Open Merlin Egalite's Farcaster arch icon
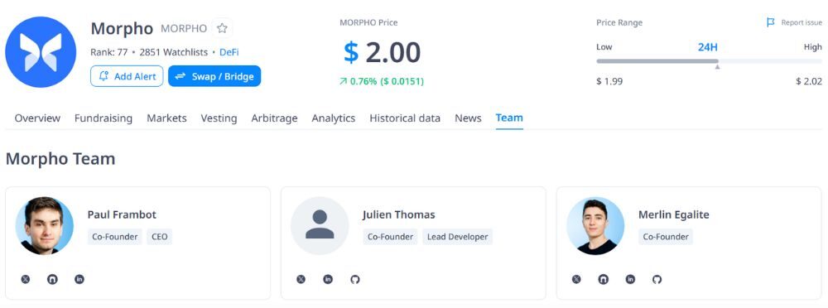Viewport: 828px width, 308px height. pyautogui.click(x=603, y=279)
